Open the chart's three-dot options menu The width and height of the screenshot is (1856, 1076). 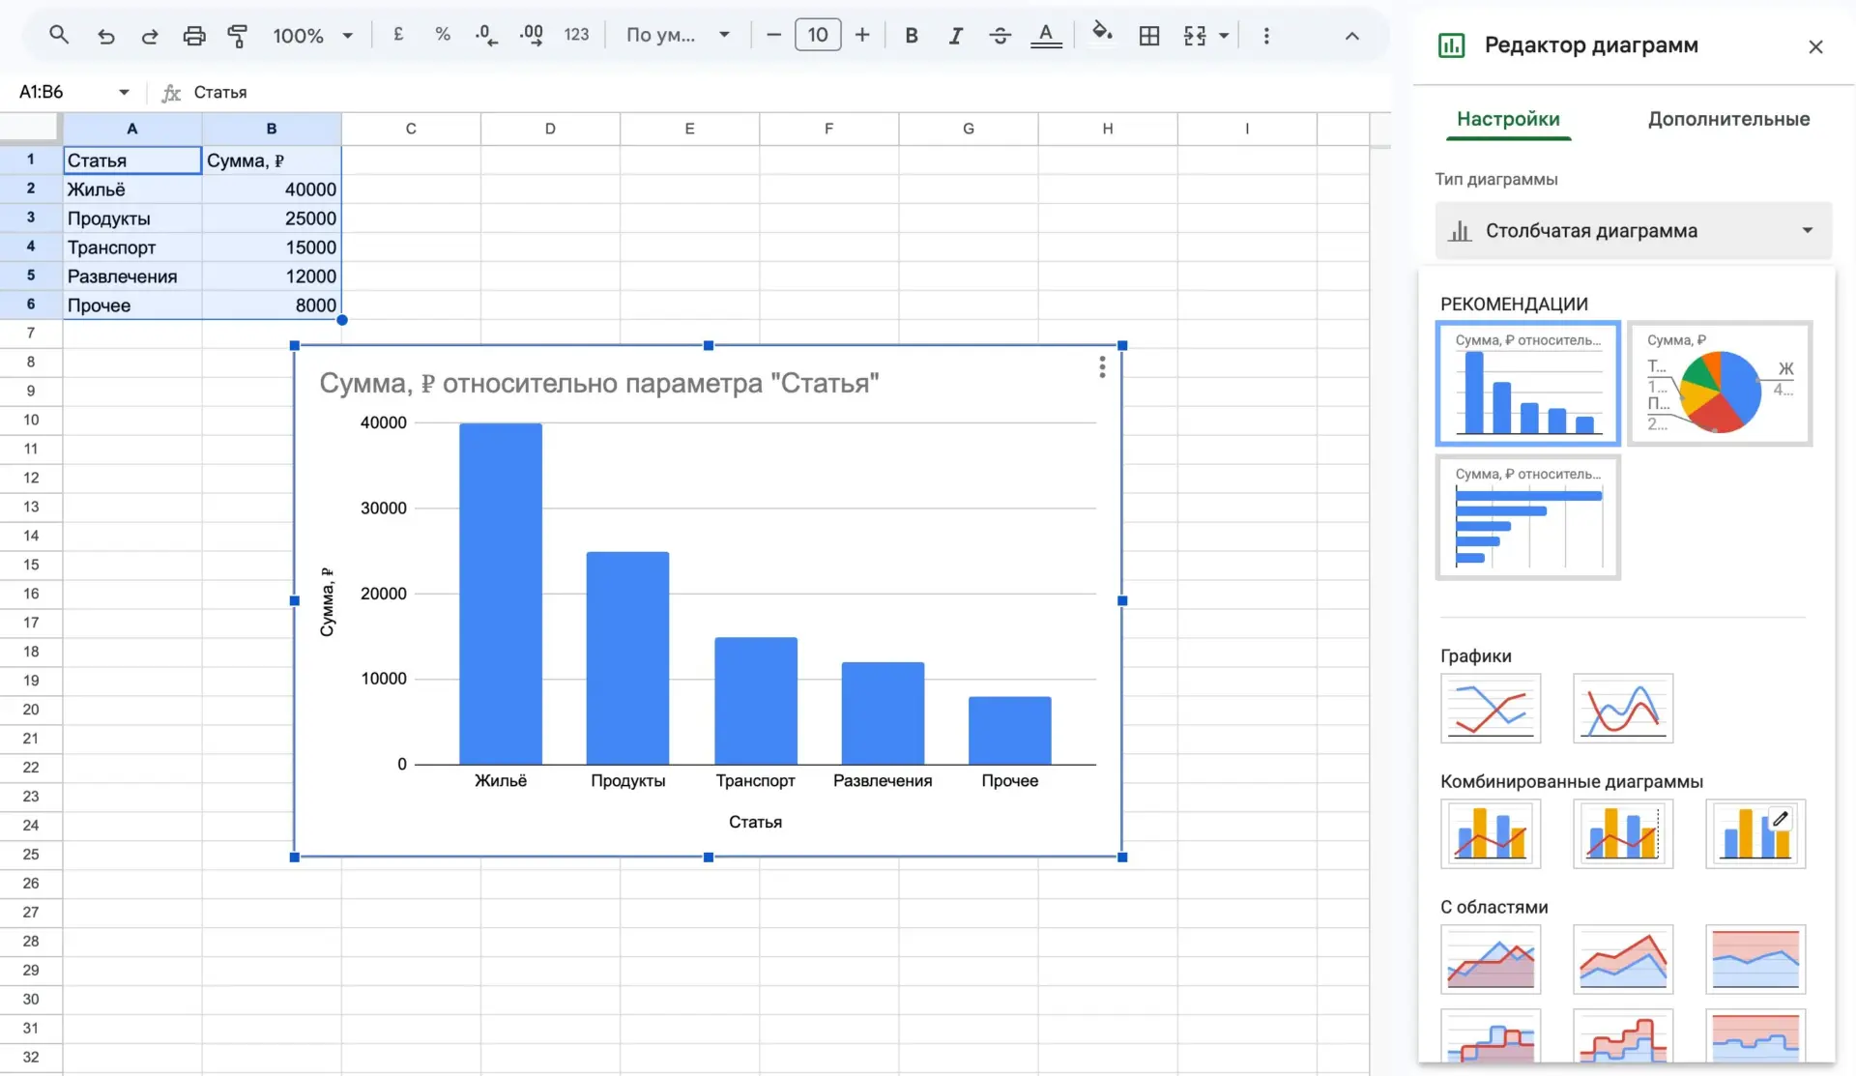pos(1102,367)
